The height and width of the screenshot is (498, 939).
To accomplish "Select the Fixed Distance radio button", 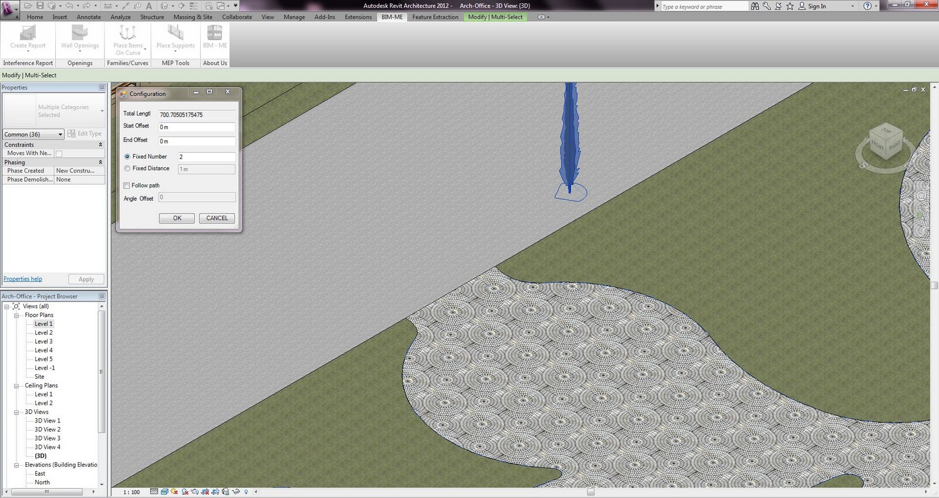I will point(127,168).
